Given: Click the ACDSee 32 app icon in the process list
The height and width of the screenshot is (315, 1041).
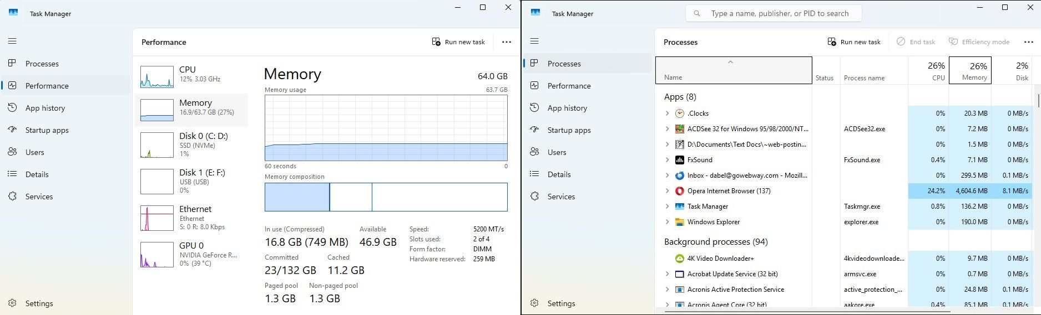Looking at the screenshot, I should (679, 129).
